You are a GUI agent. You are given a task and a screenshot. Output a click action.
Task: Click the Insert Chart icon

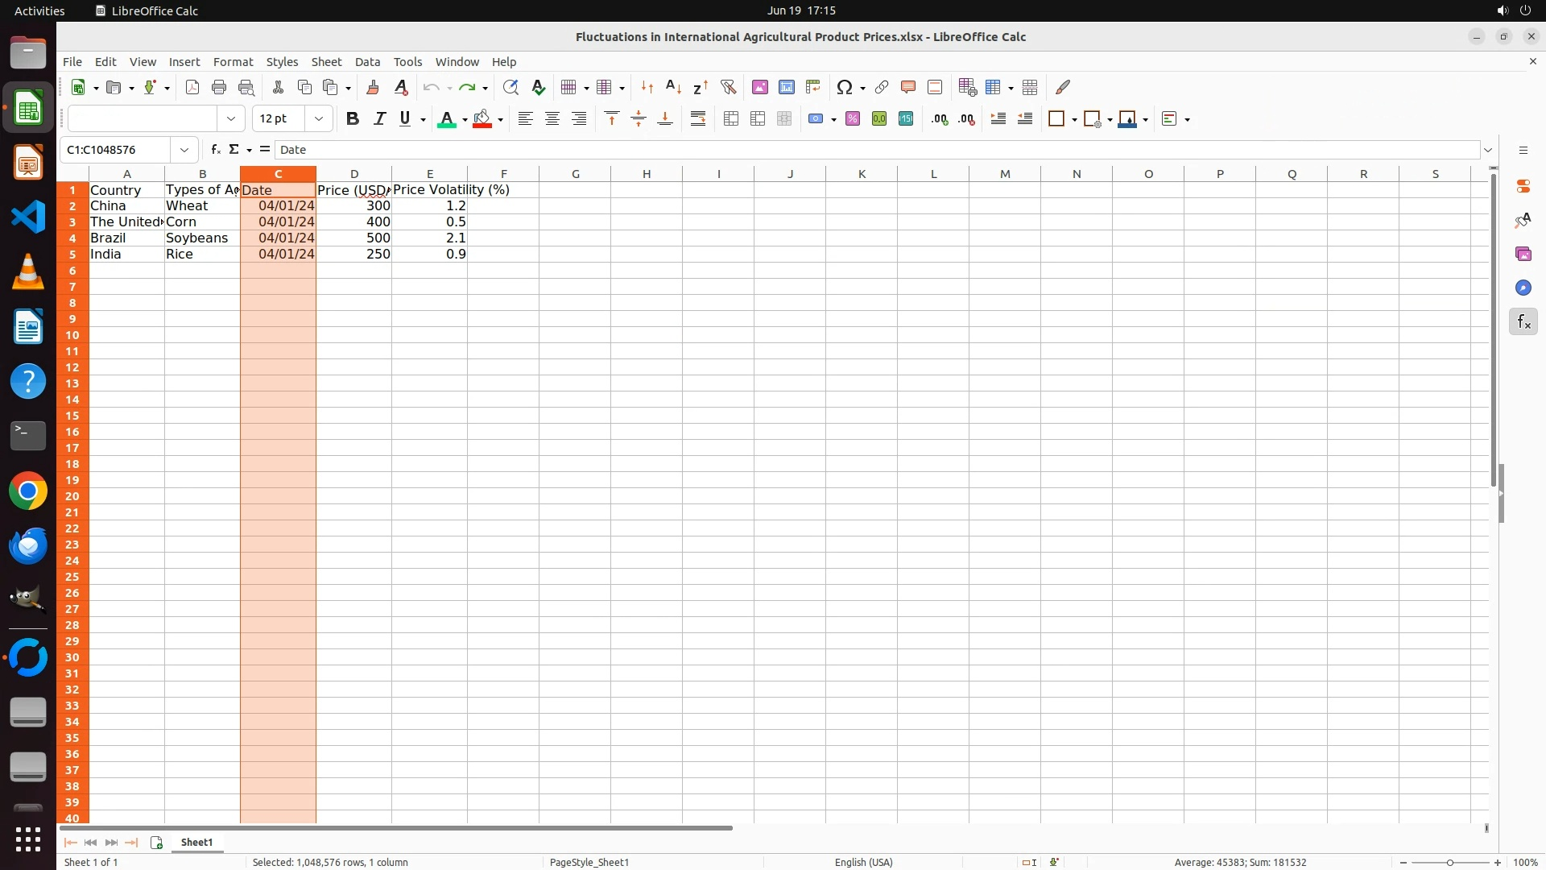click(787, 87)
